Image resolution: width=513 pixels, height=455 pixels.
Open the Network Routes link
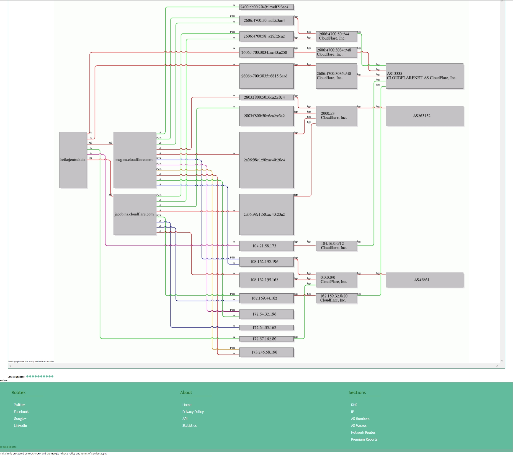pos(363,432)
